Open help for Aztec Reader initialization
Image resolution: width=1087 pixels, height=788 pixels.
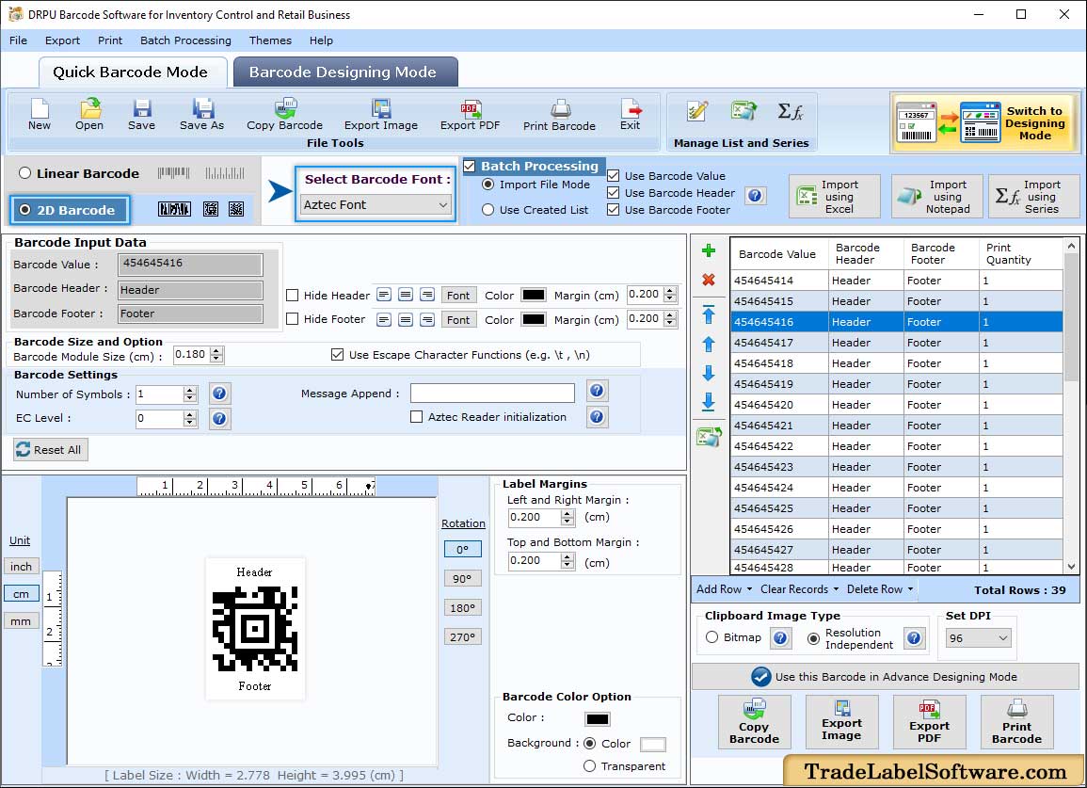[597, 417]
